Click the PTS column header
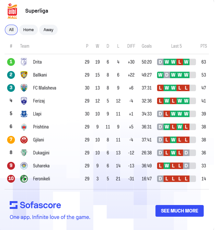This screenshot has height=230, width=217. 203,46
